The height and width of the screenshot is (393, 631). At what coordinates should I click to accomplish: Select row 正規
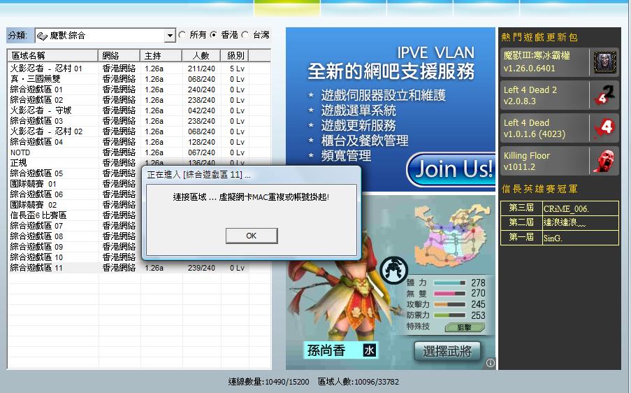pyautogui.click(x=139, y=162)
